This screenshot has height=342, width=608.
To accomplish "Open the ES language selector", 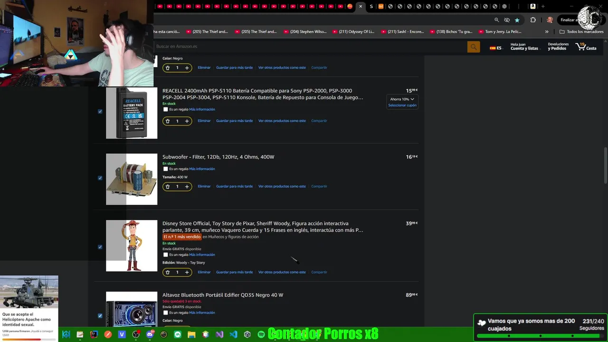I will (495, 48).
